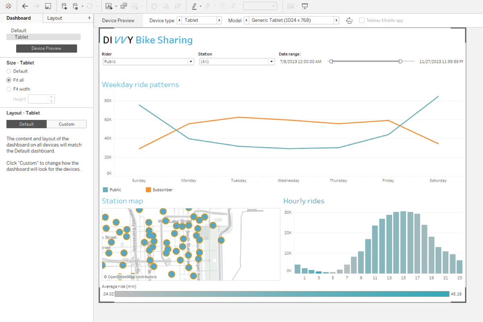Click the dark Device Preview button
Viewport: 483px width, 322px height.
point(46,48)
